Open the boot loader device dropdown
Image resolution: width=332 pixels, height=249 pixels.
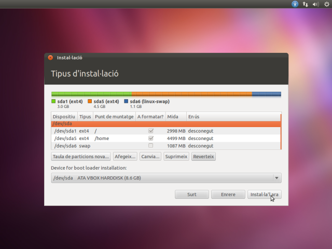(x=166, y=178)
